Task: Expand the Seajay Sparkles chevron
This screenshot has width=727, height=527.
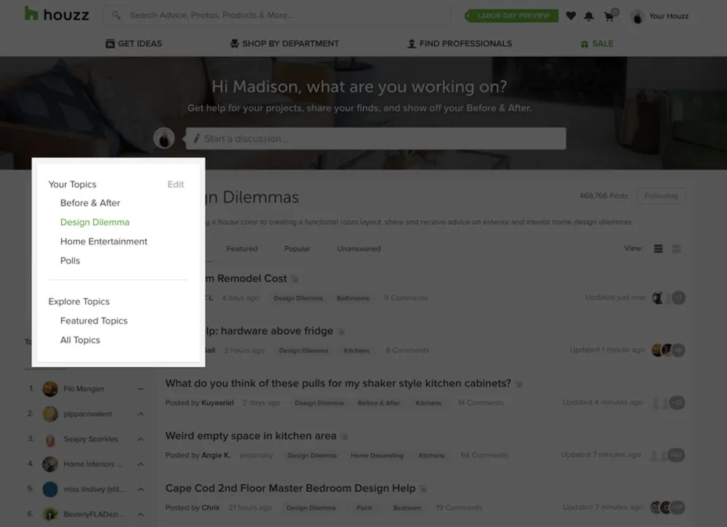Action: click(x=140, y=439)
